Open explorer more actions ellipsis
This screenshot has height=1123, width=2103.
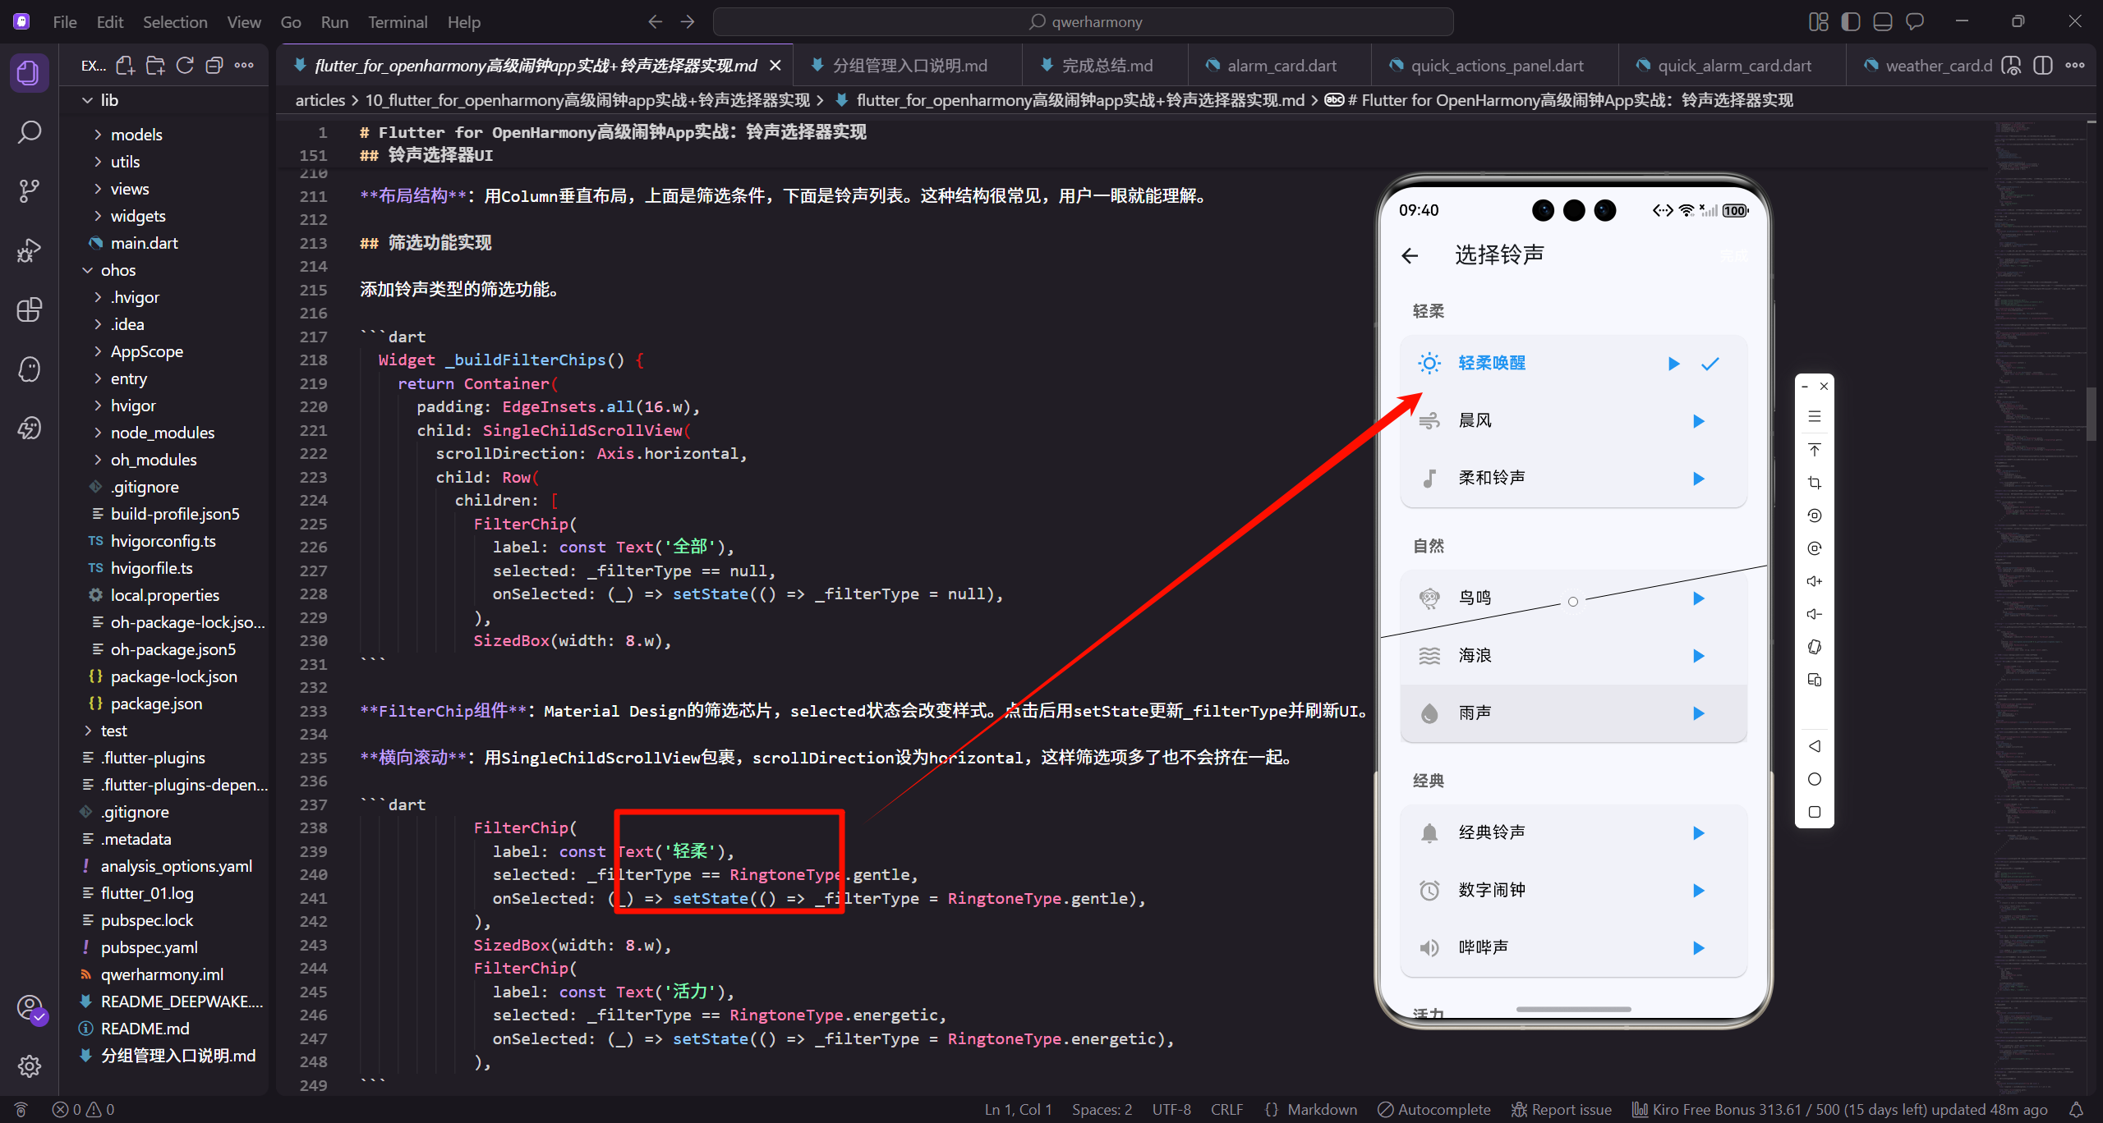tap(244, 66)
